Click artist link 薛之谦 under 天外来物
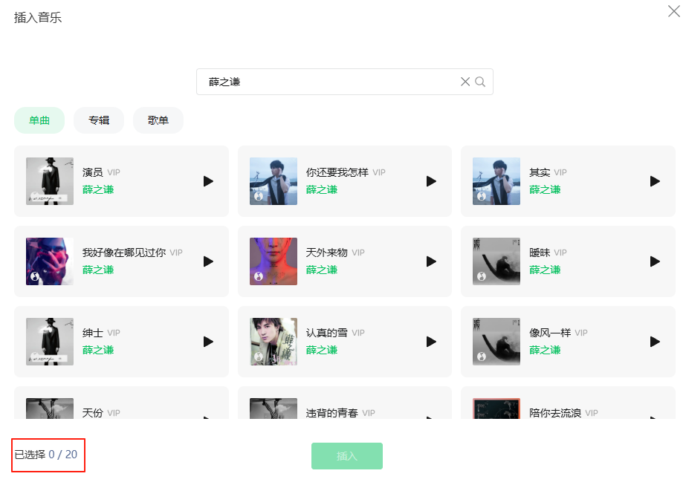Image resolution: width=686 pixels, height=485 pixels. coord(322,270)
